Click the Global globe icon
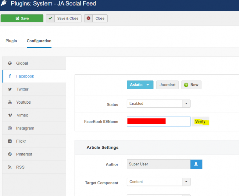Screen dimensions: 239x196 coord(10,63)
